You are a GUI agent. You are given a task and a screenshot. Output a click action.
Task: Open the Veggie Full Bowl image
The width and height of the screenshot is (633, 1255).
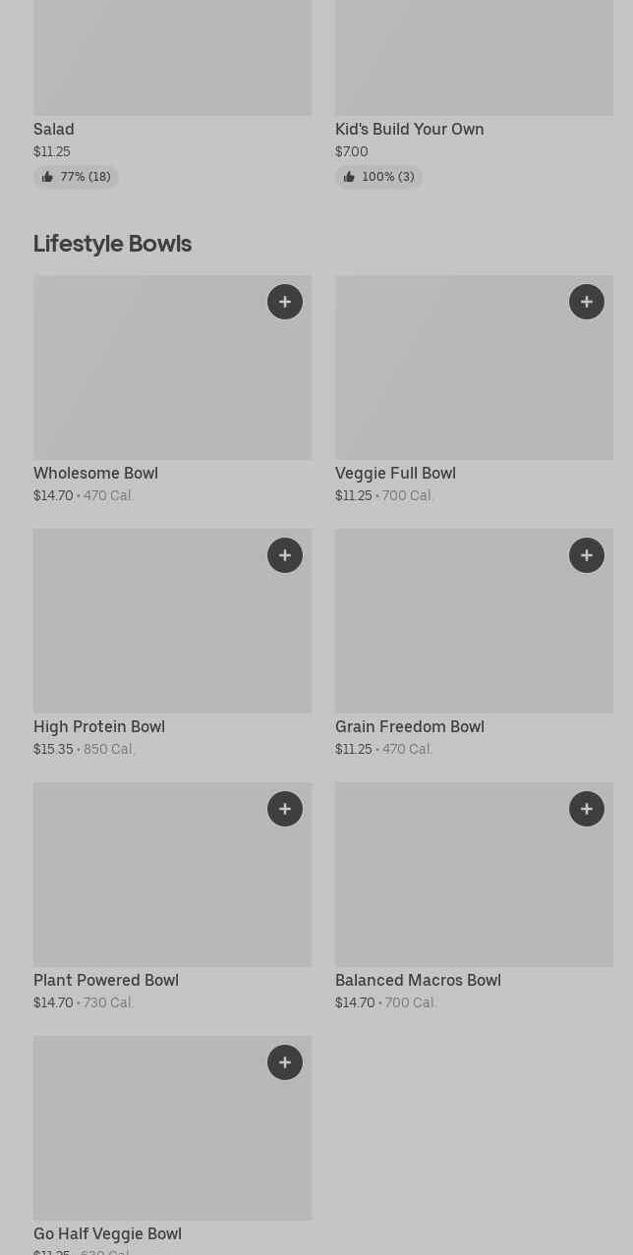point(475,368)
